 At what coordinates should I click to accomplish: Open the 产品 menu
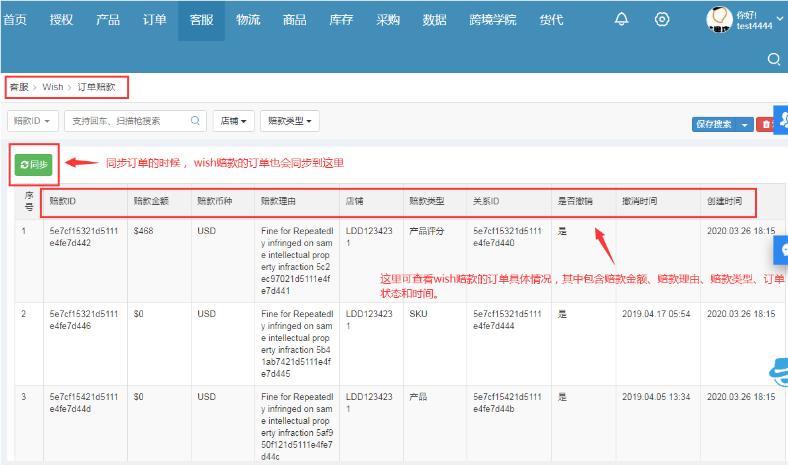pos(108,20)
